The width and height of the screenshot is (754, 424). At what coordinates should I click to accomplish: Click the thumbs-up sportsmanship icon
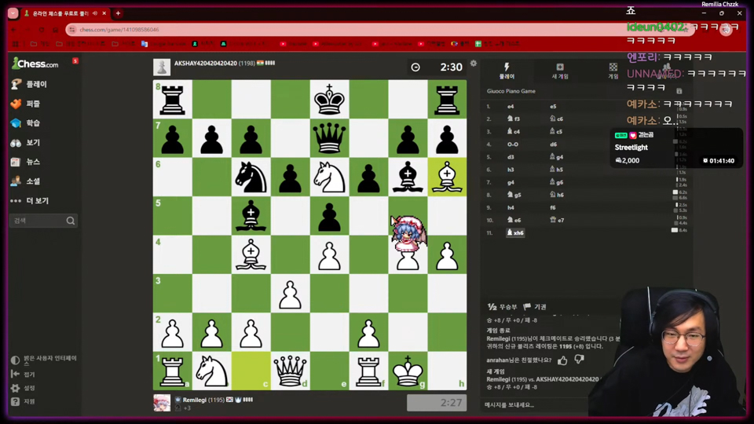[x=562, y=360]
